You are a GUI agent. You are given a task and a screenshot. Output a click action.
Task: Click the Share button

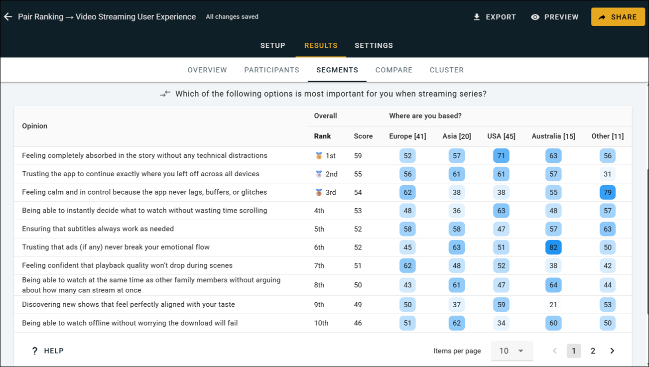point(618,16)
